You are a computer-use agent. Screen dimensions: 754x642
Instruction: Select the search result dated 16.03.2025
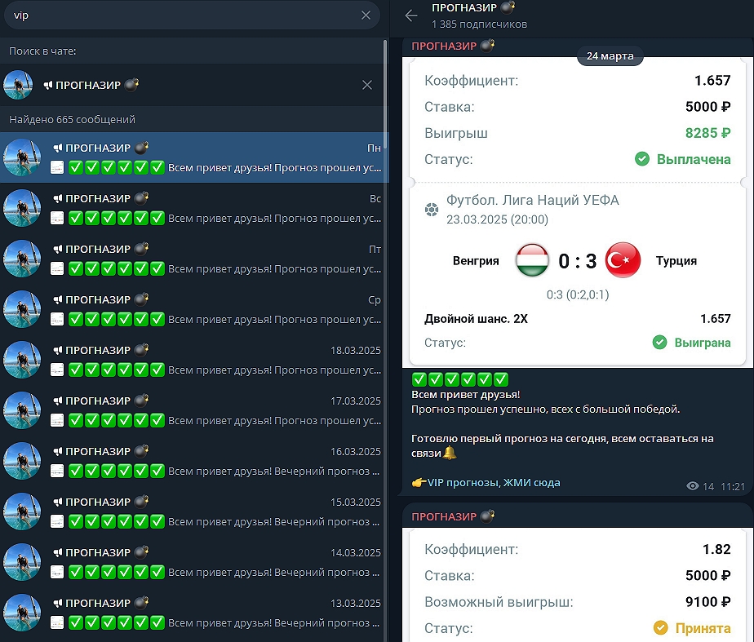pos(193,461)
